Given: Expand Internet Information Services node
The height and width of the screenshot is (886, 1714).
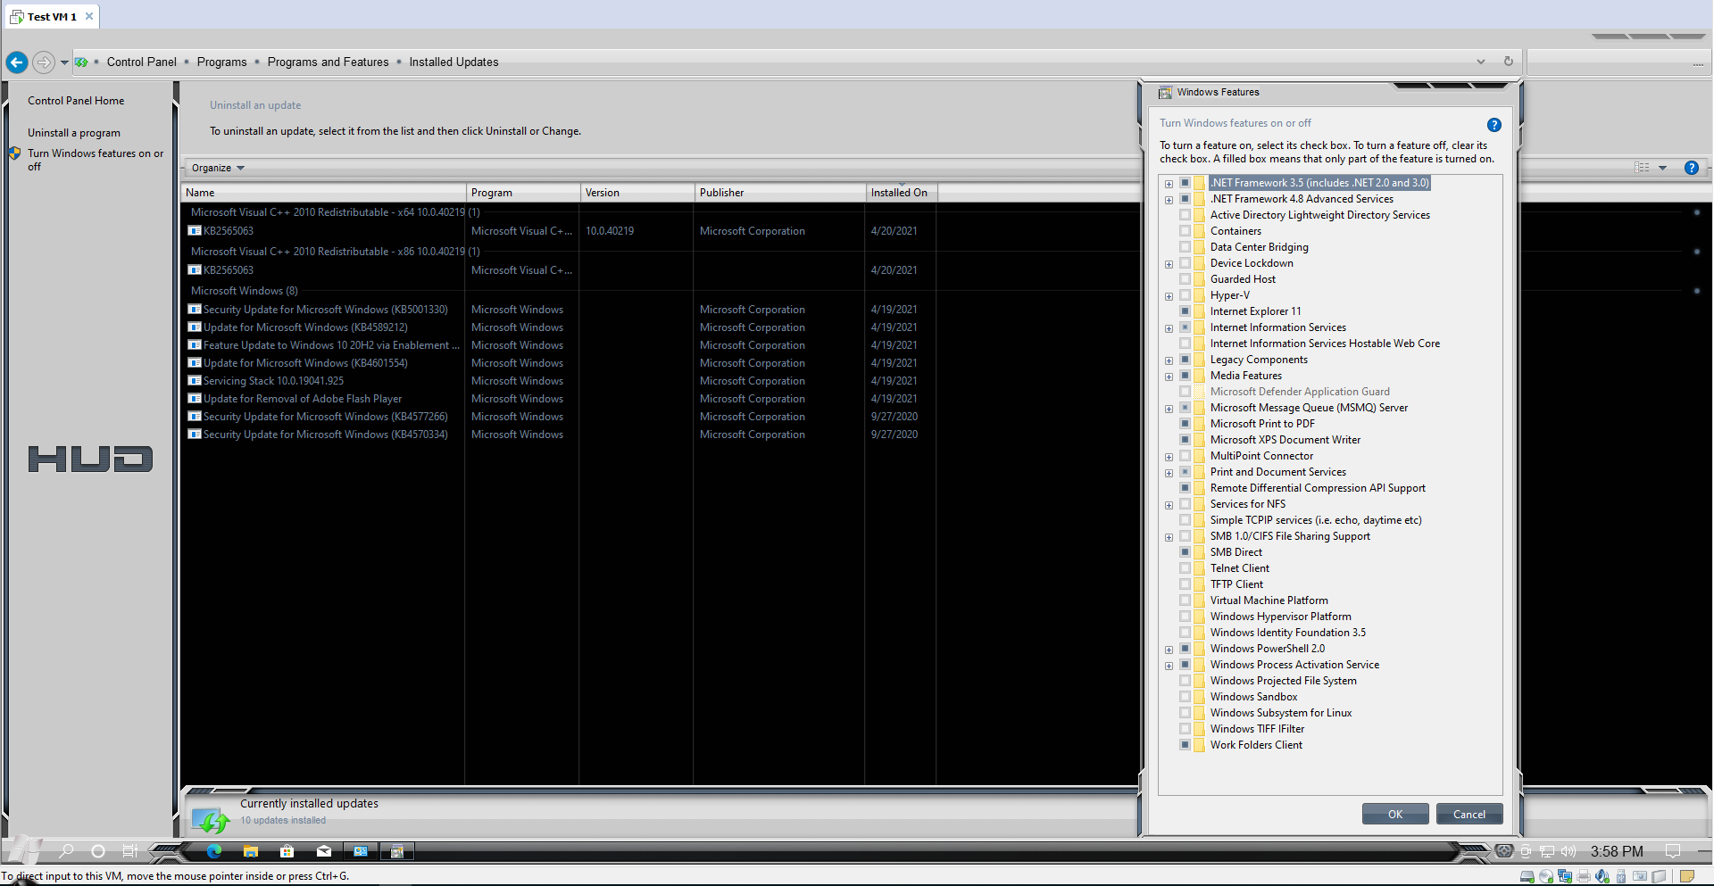Looking at the screenshot, I should coord(1169,328).
